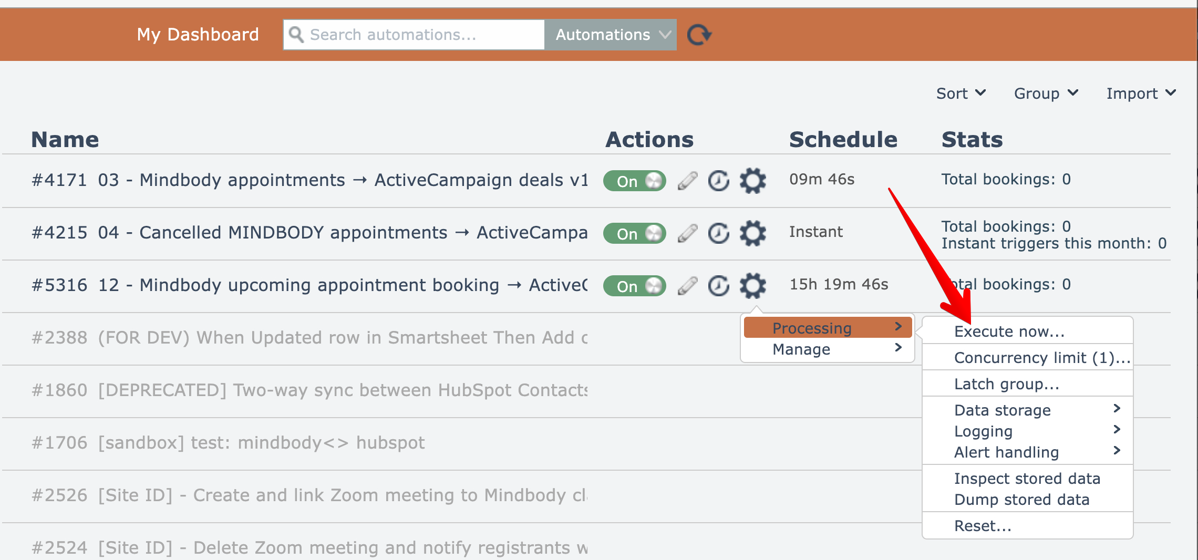
Task: Open the Automations search filter dropdown
Action: point(610,35)
